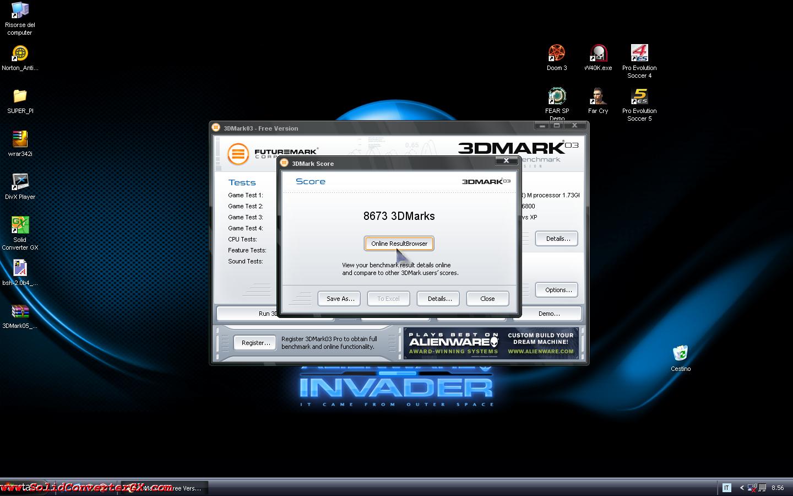The image size is (793, 496).
Task: Click the Score heading in dialog
Action: (x=311, y=181)
